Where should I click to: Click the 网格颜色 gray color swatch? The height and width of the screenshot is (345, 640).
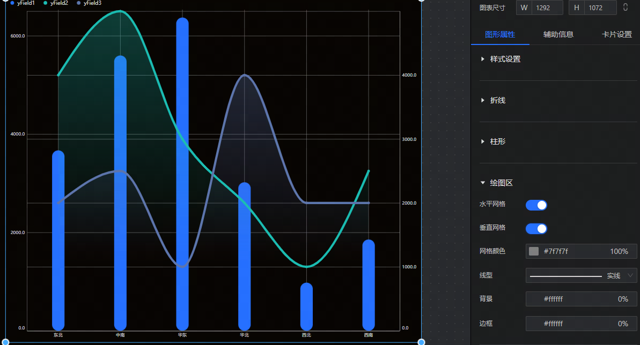(x=534, y=251)
